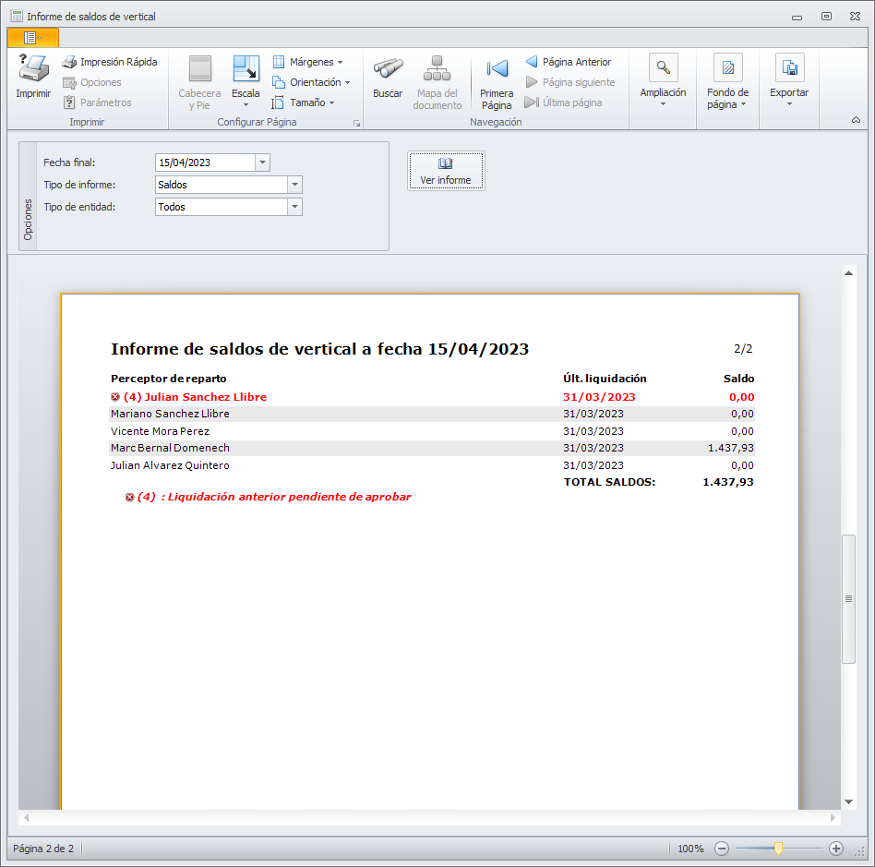Click the red error icon beside Julian Sanchez Llibre
Image resolution: width=875 pixels, height=867 pixels.
coord(115,397)
